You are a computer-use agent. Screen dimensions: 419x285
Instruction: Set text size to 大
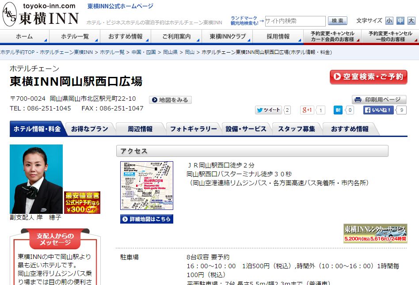(411, 21)
